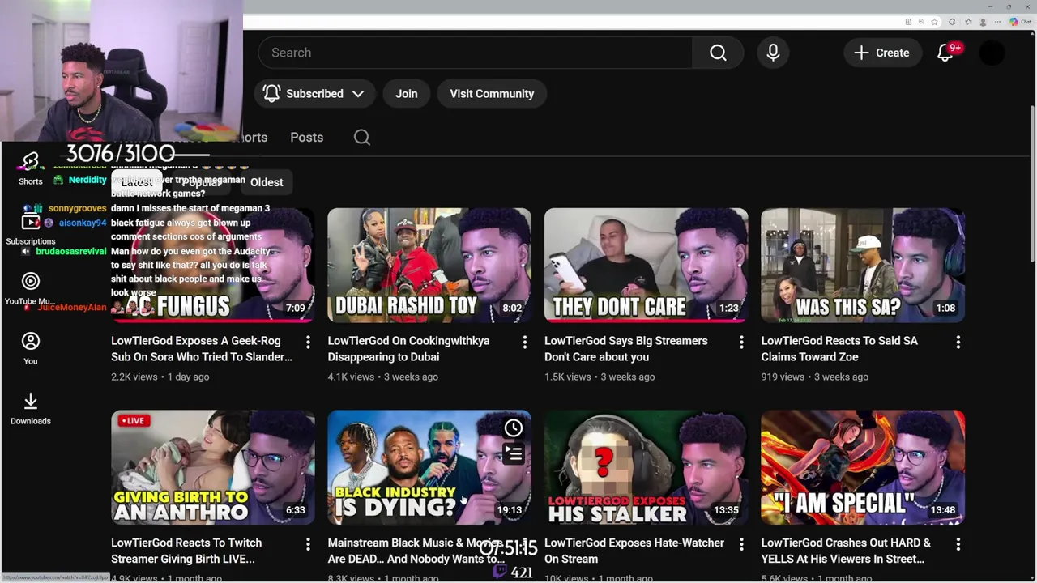
Task: Open the Copilot Chat button in the browser
Action: click(1019, 22)
